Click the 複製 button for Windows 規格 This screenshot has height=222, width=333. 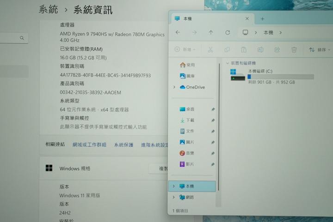pyautogui.click(x=158, y=168)
